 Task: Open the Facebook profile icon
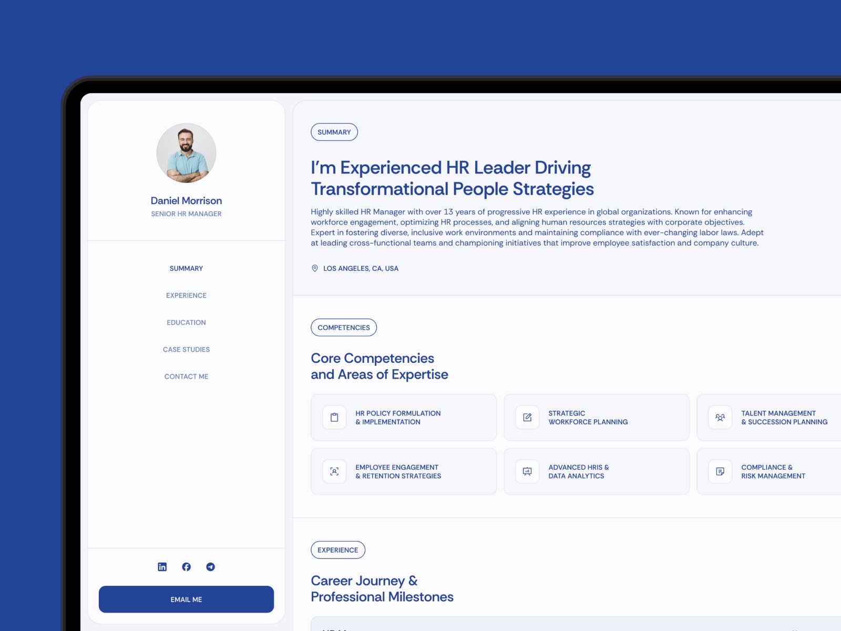tap(186, 567)
